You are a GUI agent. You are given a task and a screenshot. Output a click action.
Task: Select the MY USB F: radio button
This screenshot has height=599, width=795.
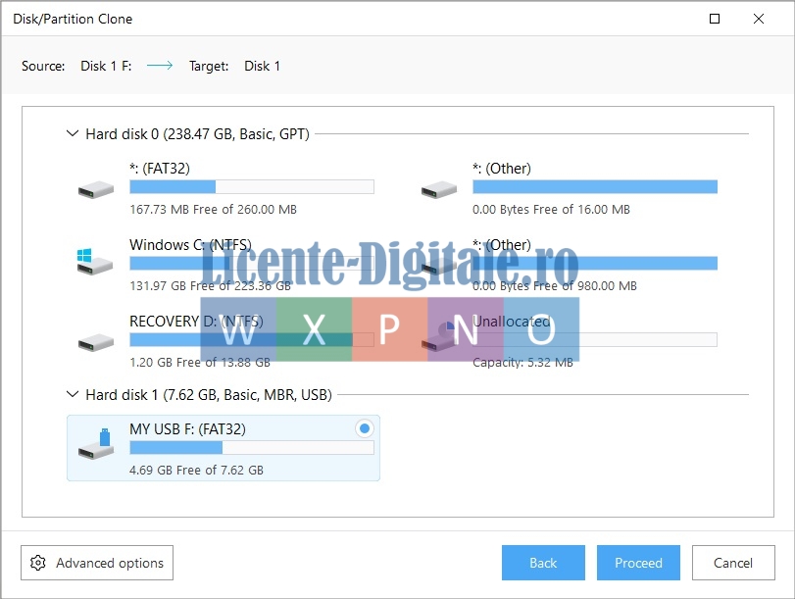pyautogui.click(x=364, y=428)
